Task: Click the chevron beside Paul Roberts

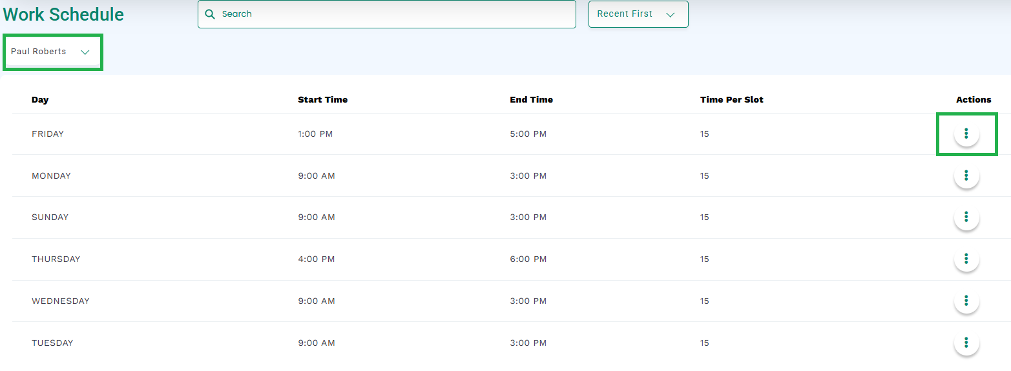Action: [x=85, y=52]
